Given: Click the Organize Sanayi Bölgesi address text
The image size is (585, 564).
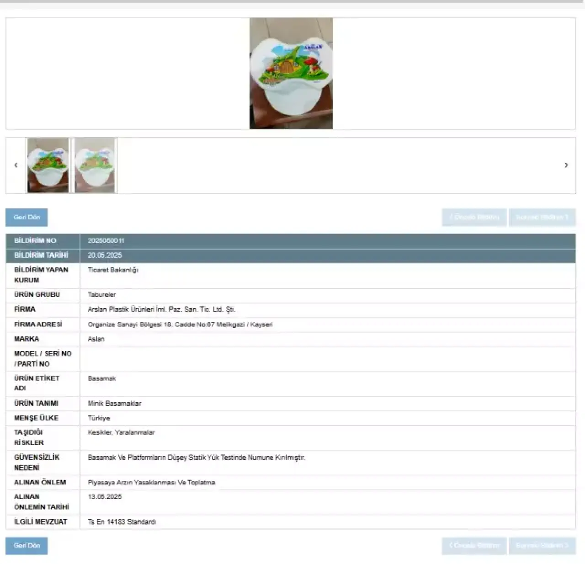Looking at the screenshot, I should coord(180,325).
